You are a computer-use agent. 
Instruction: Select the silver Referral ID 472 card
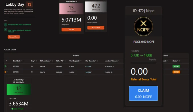96,7
